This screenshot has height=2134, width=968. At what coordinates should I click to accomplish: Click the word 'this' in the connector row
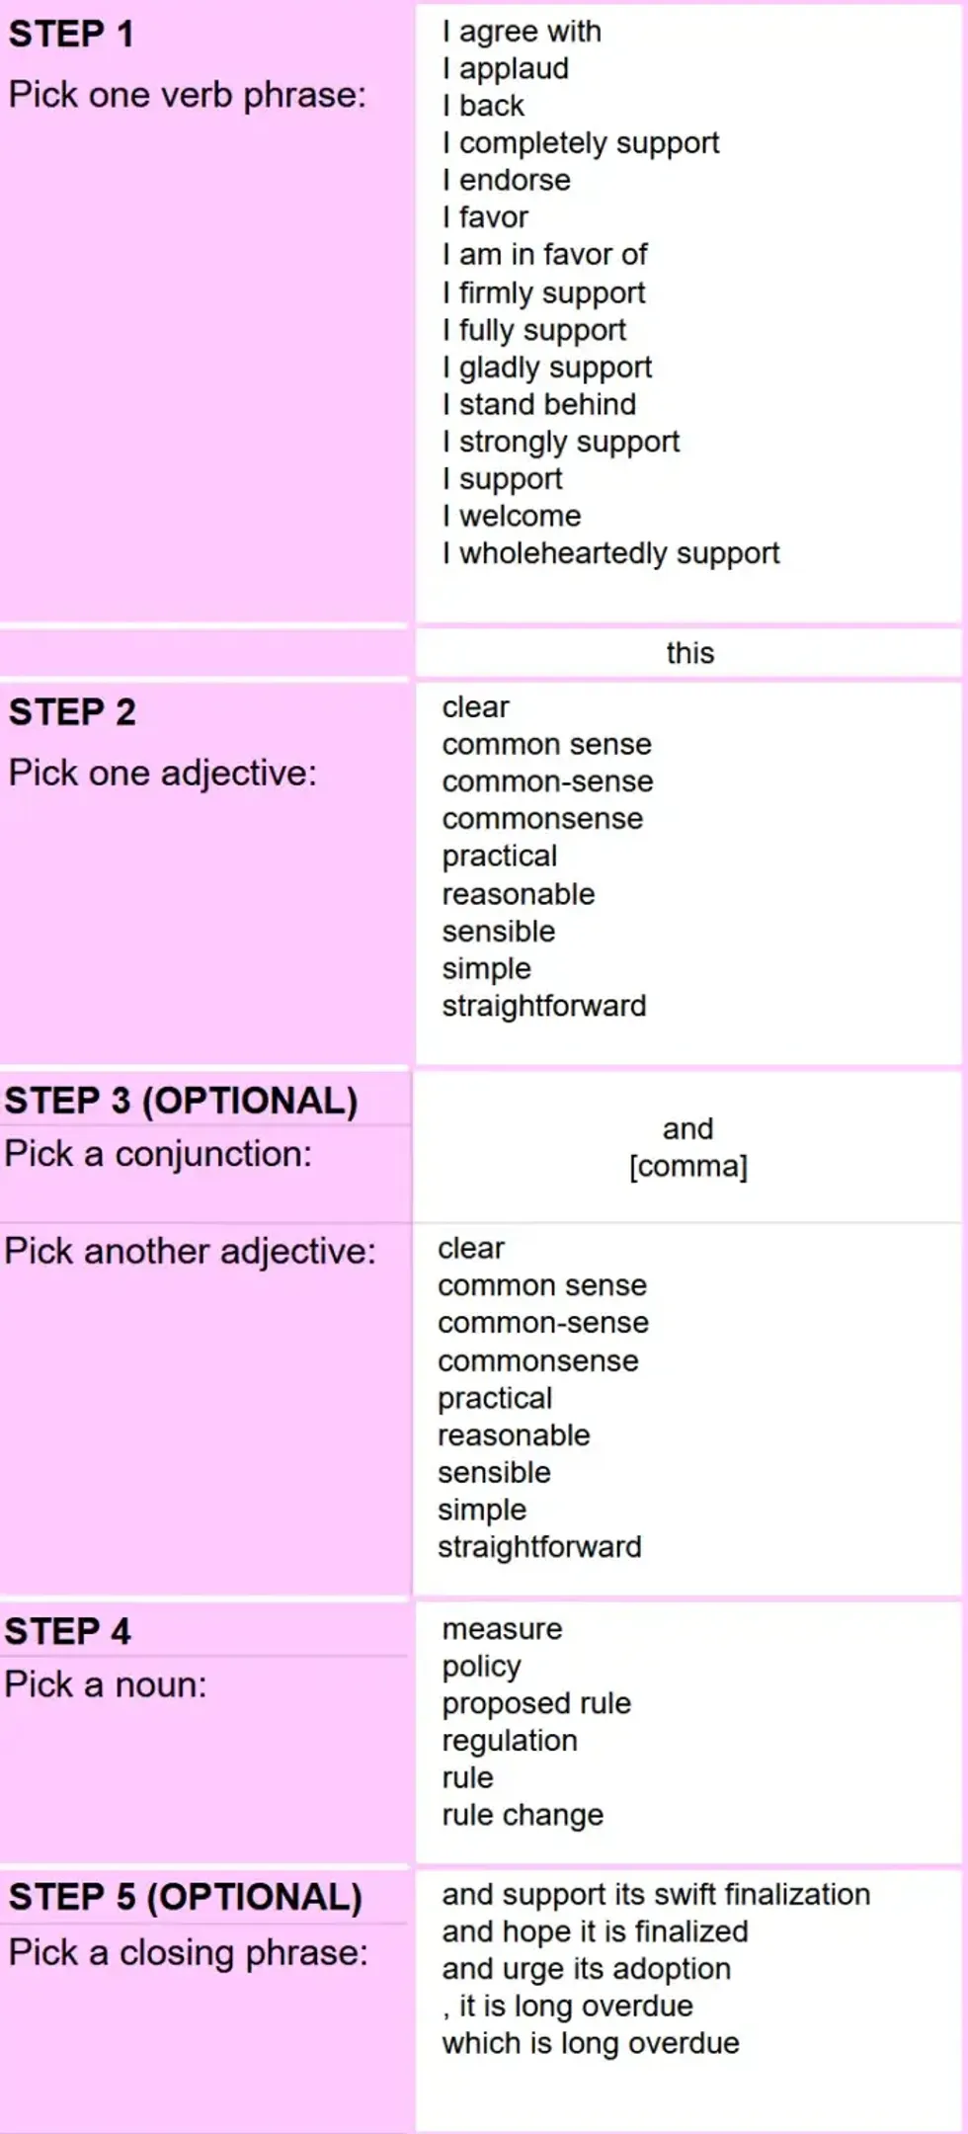[689, 653]
